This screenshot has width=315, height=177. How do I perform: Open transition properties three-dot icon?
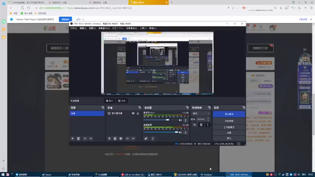pyautogui.click(x=208, y=125)
